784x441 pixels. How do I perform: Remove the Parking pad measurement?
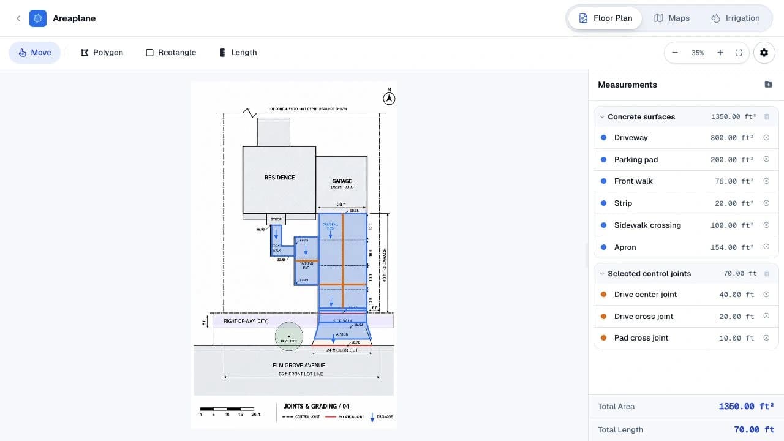pyautogui.click(x=766, y=159)
